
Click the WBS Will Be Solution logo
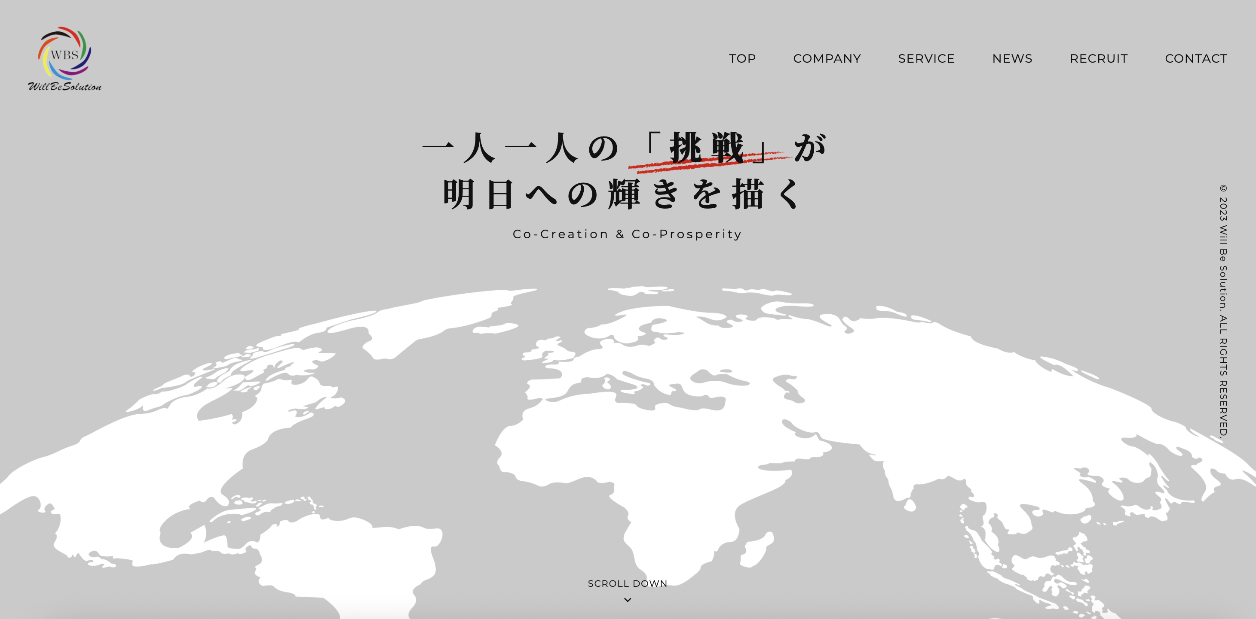click(x=65, y=59)
